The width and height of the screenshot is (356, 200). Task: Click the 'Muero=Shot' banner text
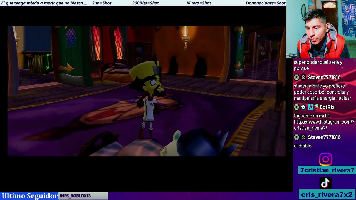[199, 3]
